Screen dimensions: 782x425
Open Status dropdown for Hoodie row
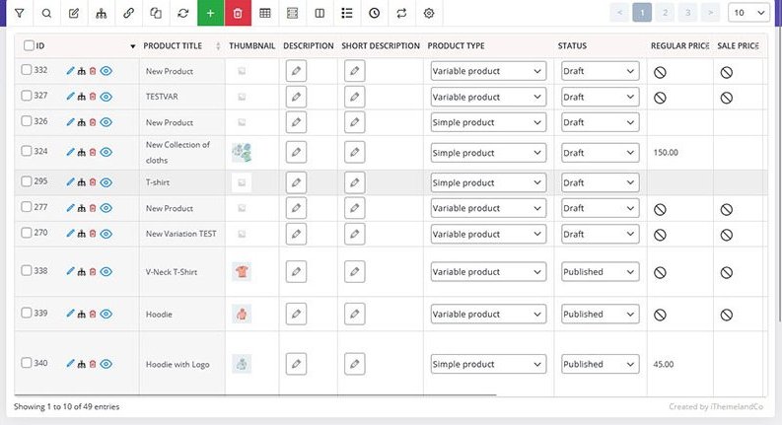(x=600, y=314)
